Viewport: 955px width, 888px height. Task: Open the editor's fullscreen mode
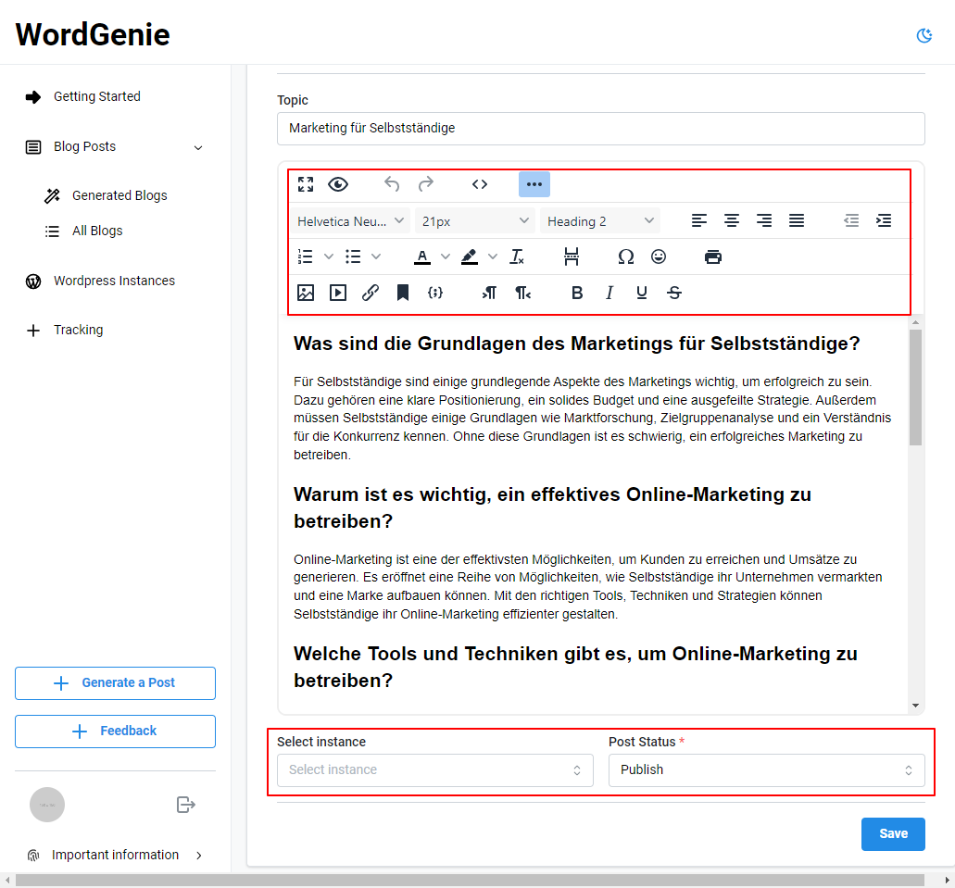point(306,184)
